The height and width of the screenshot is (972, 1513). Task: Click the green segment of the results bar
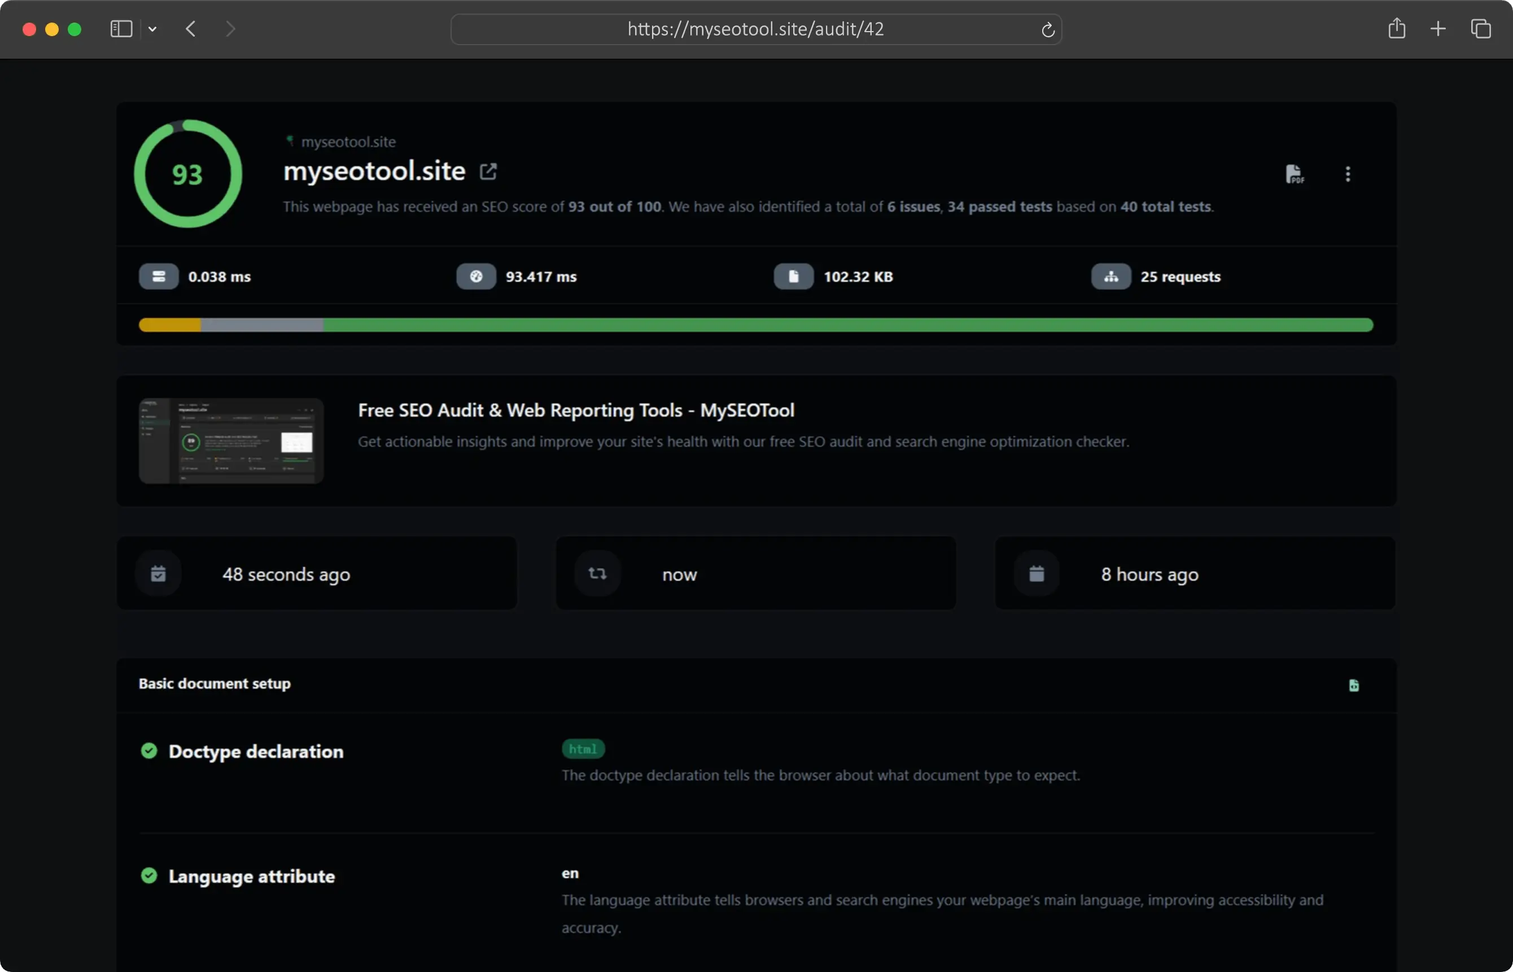tap(849, 325)
